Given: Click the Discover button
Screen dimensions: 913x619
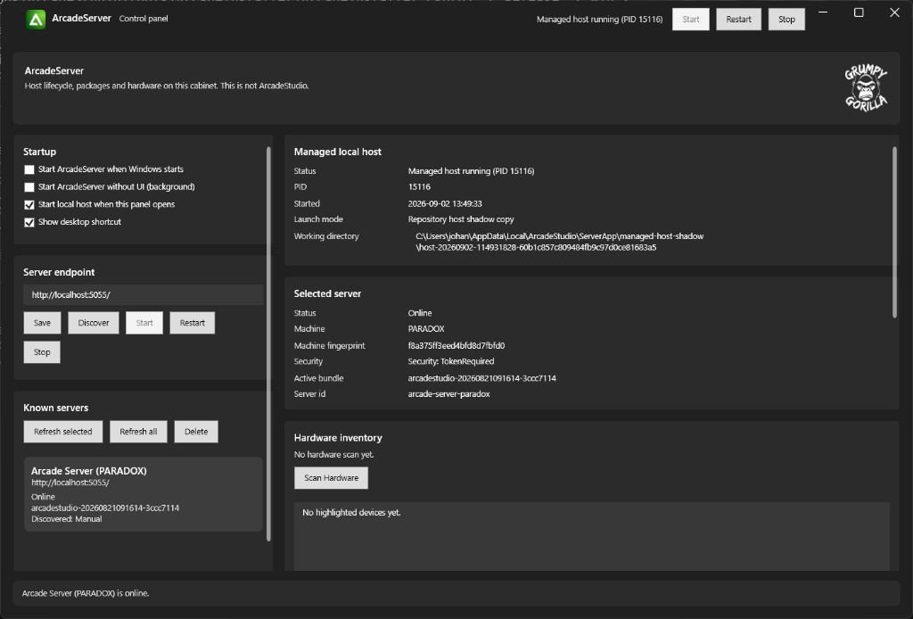Looking at the screenshot, I should (93, 323).
